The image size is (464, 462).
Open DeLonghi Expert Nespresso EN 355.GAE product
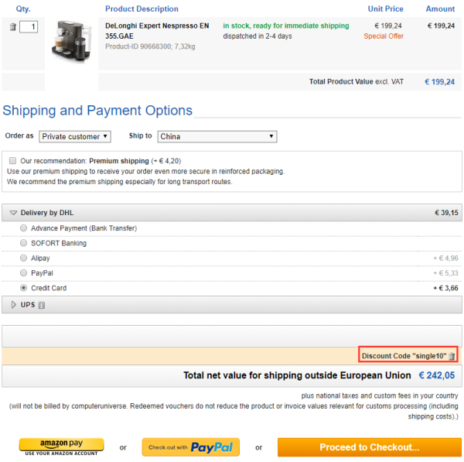157,31
